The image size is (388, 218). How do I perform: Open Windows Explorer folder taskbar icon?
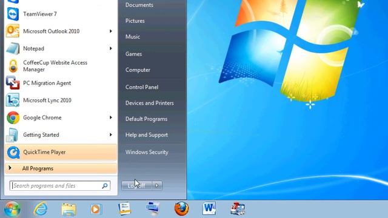pos(69,210)
